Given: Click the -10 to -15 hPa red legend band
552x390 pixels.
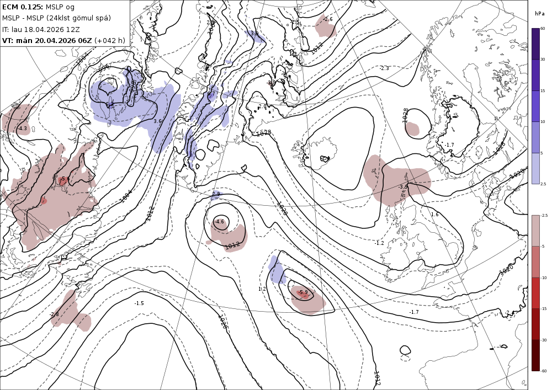Looking at the screenshot, I should (x=535, y=293).
